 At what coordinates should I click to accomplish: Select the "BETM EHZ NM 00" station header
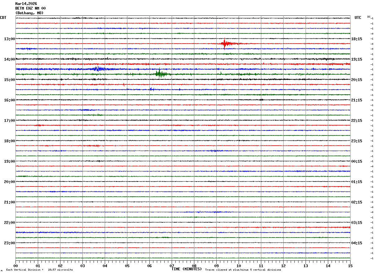(x=30, y=8)
